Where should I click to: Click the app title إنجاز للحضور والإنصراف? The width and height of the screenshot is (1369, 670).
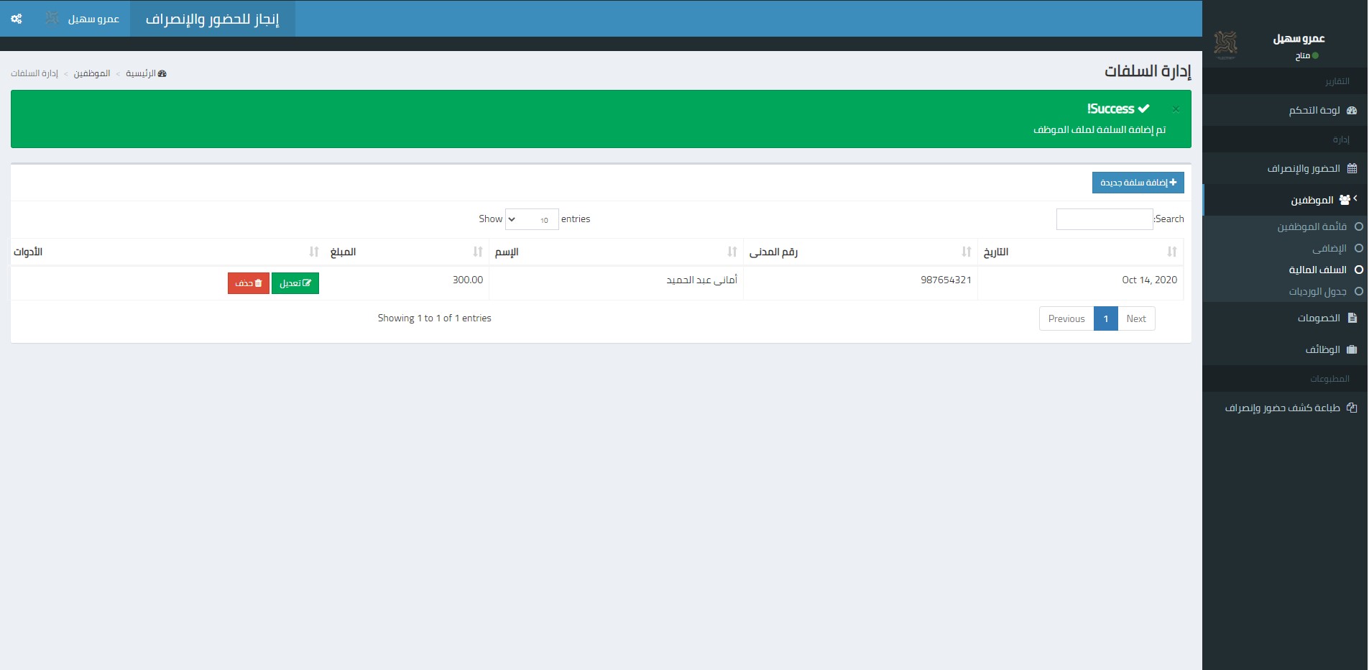[x=213, y=19]
